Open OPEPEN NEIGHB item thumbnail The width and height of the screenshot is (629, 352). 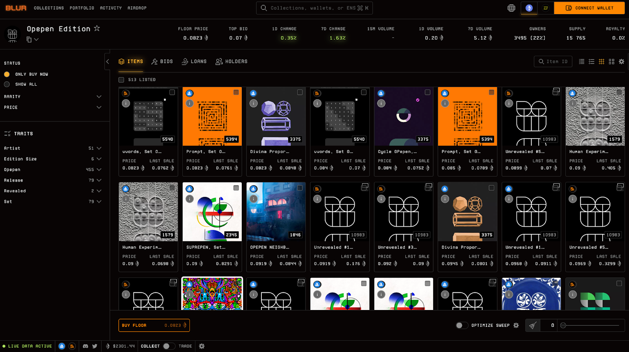[276, 212]
